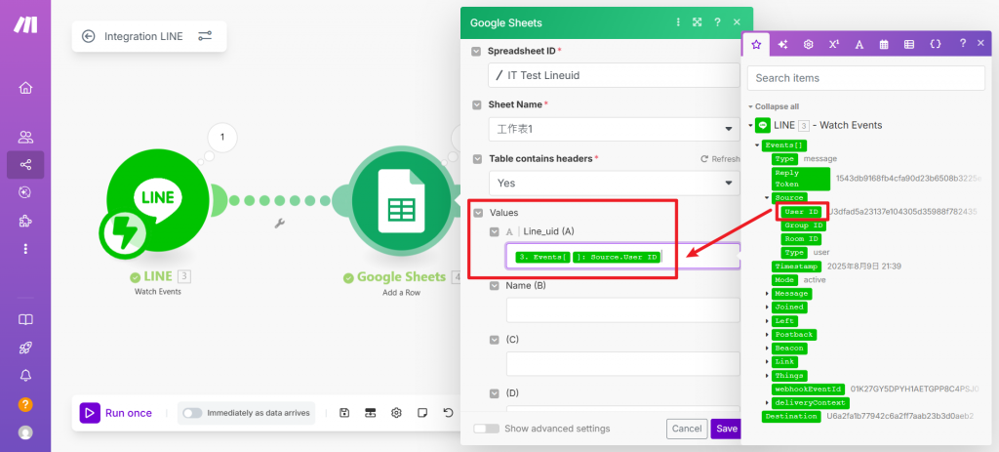
Task: Switch to the calendar date functions tab
Action: click(x=884, y=44)
